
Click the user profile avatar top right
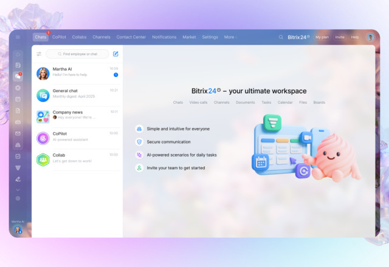(370, 37)
